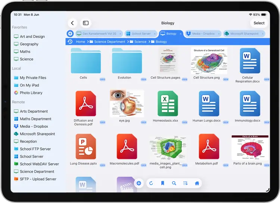280x203 pixels.
Task: Select the Biology tab
Action: click(171, 33)
